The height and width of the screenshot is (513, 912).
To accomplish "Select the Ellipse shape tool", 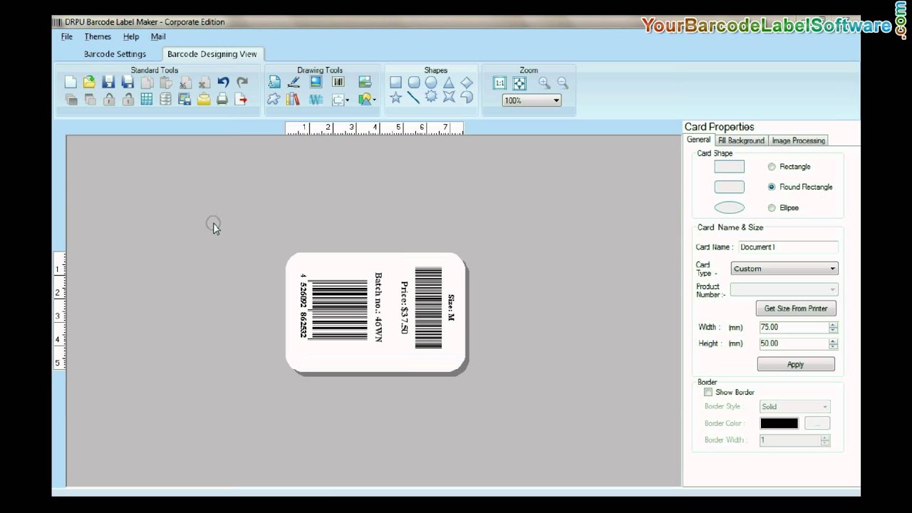I will coord(431,83).
